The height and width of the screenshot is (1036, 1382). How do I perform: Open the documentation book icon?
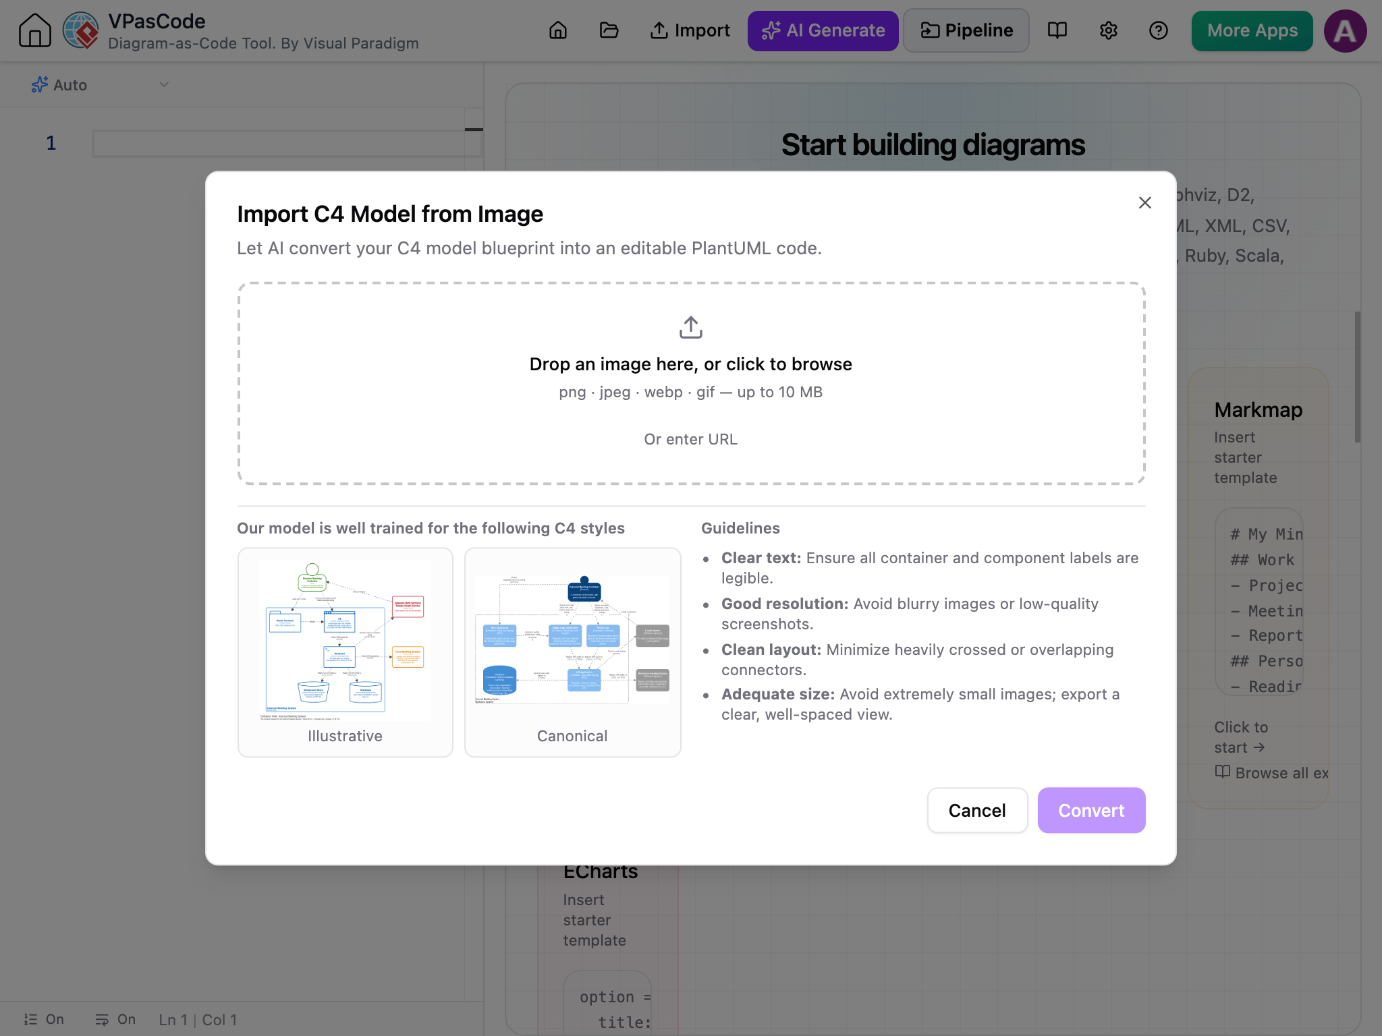1057,30
